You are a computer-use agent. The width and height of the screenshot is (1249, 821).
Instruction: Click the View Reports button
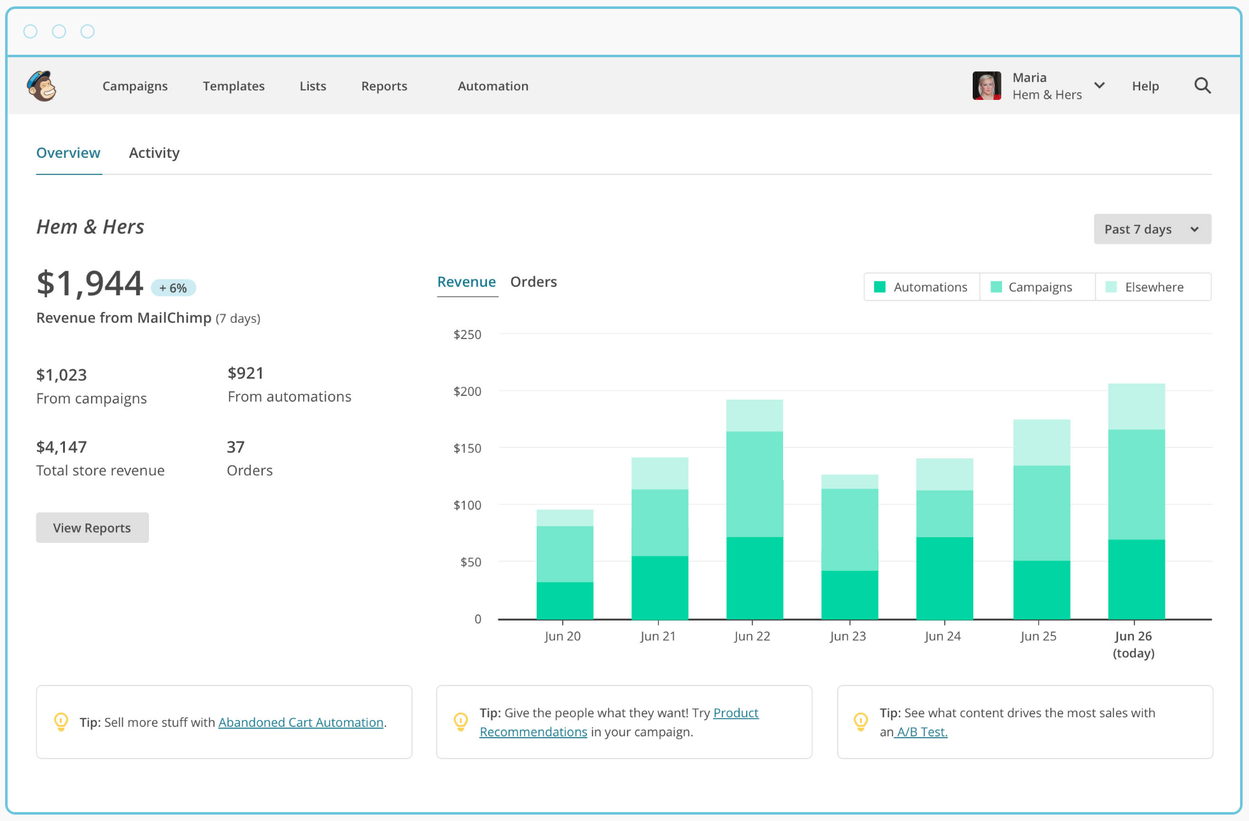tap(92, 527)
